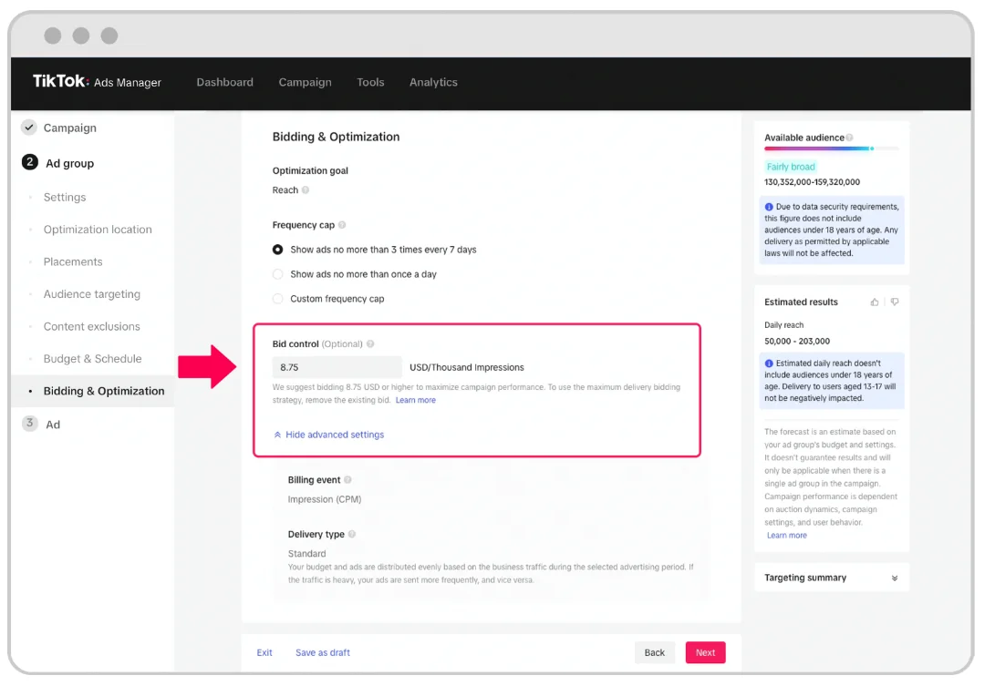985x686 pixels.
Task: Go to Optimization location section
Action: tap(98, 229)
